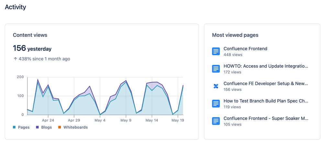Click the upward trend arrow beside 438%
Screen dimensions: 323x143
click(15, 59)
